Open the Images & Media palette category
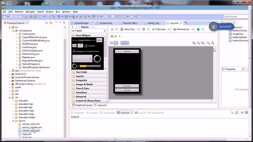Viewport: 253px width, 142px height. 89,84
